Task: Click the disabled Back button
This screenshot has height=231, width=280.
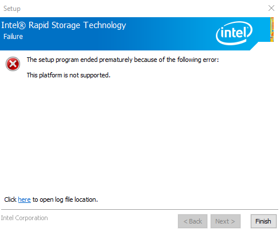Action: click(192, 221)
